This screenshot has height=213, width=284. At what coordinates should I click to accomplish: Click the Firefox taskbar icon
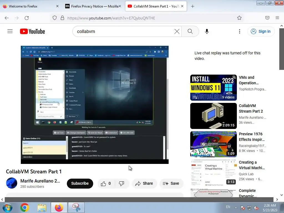[x=59, y=207]
